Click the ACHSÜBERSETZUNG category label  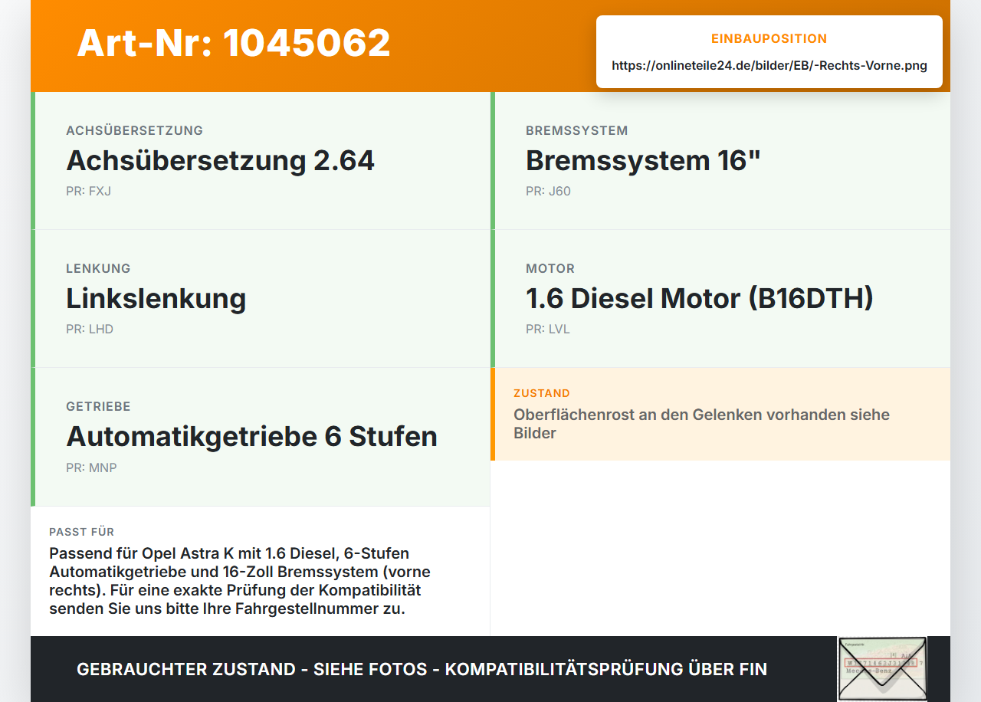[135, 130]
